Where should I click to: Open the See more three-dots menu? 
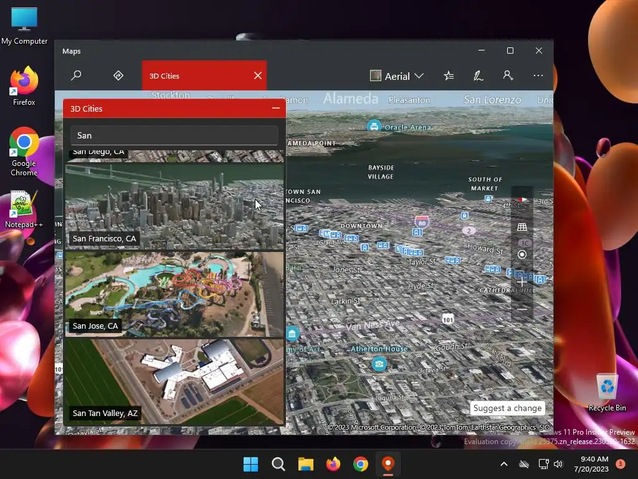click(538, 75)
